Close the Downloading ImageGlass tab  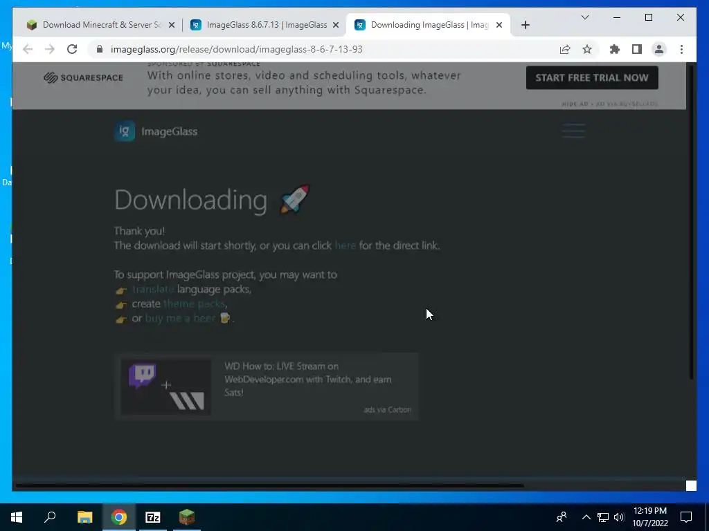[499, 26]
